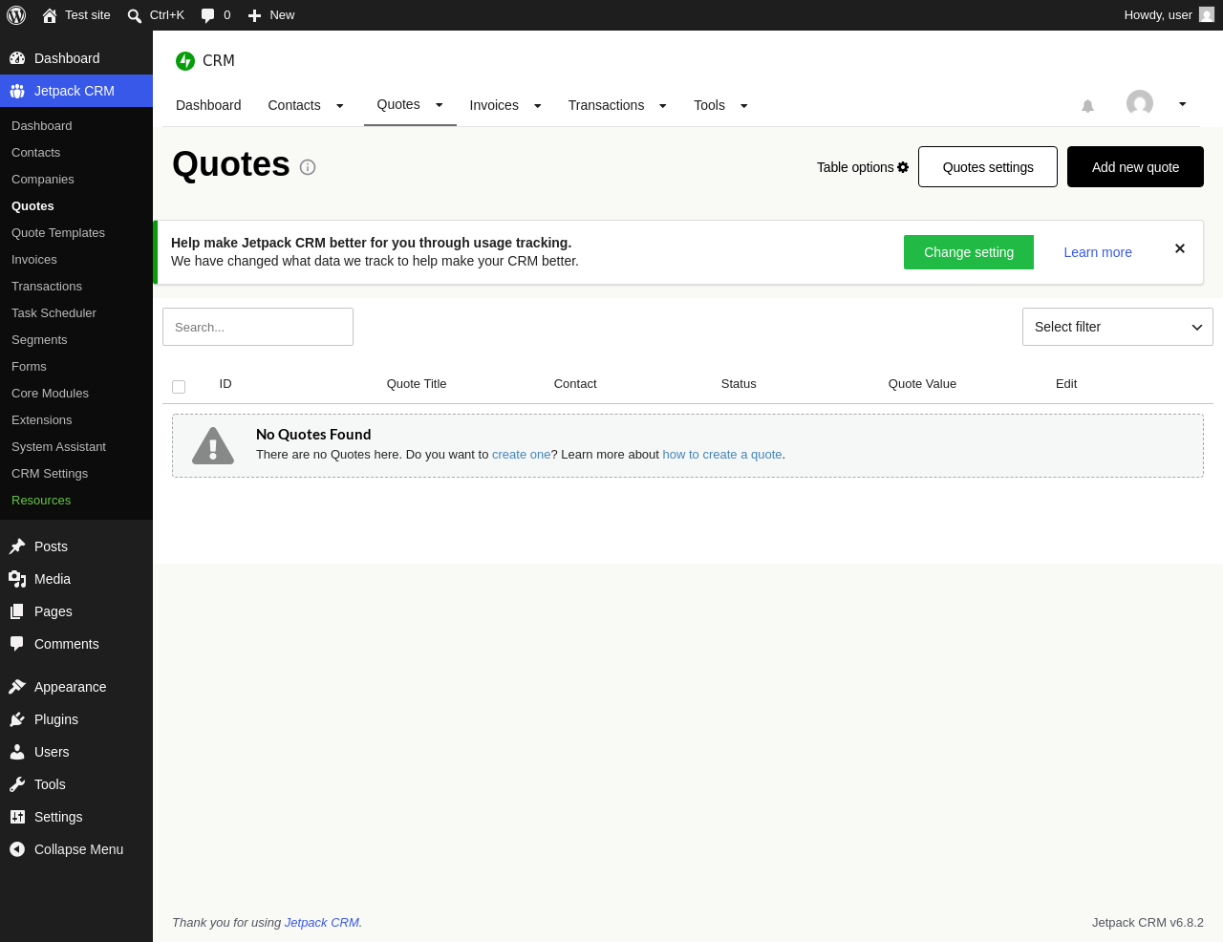Screen dimensions: 1223x942
Task: Click Howdy, user text
Action: point(1158,15)
